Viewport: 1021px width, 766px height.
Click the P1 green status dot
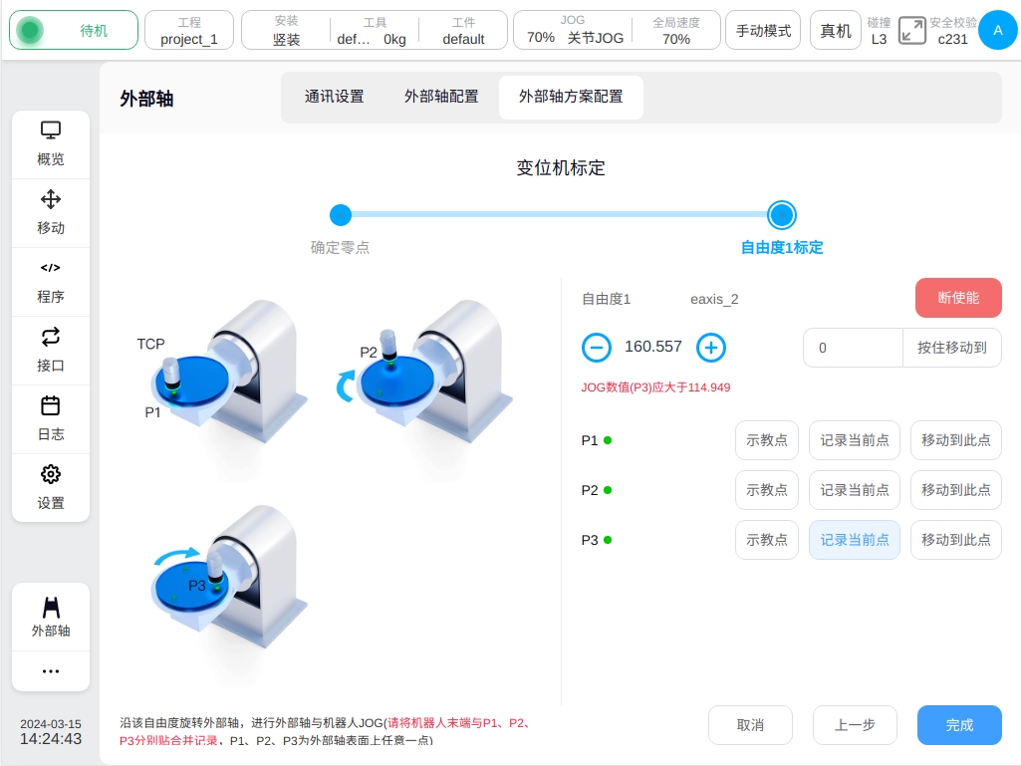click(x=608, y=440)
